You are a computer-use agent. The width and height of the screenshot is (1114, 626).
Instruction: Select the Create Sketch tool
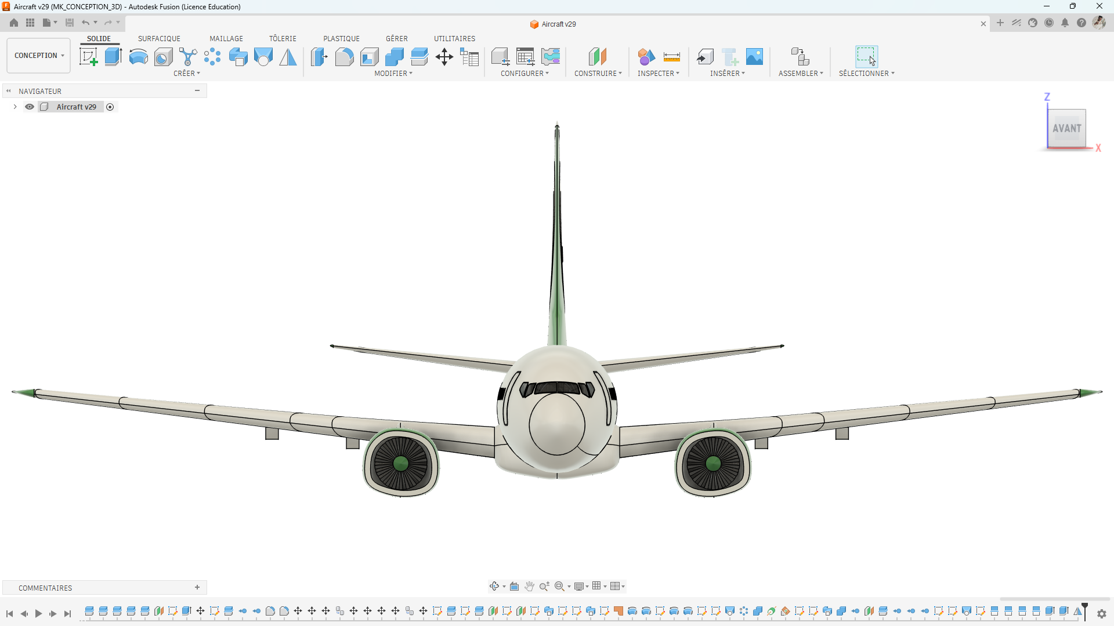pos(88,57)
